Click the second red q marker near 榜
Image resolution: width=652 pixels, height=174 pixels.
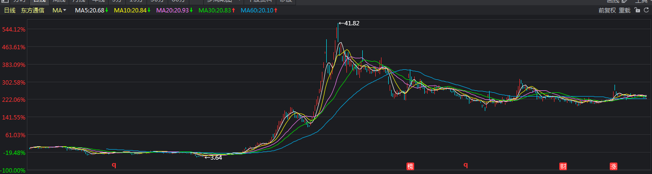point(466,165)
